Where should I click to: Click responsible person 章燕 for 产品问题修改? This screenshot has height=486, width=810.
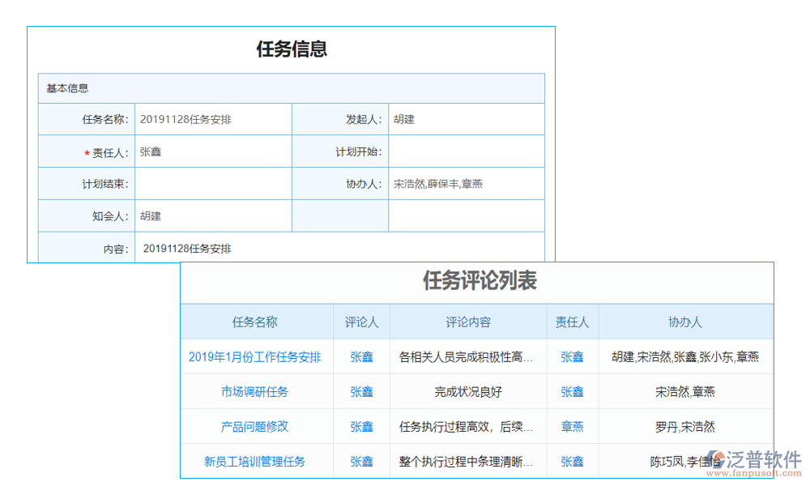point(572,426)
